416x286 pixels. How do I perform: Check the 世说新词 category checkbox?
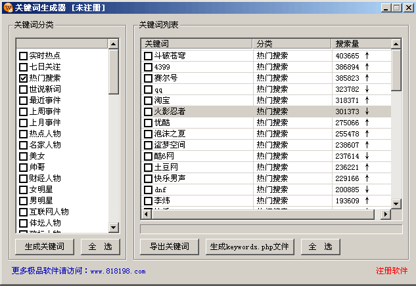pyautogui.click(x=24, y=89)
